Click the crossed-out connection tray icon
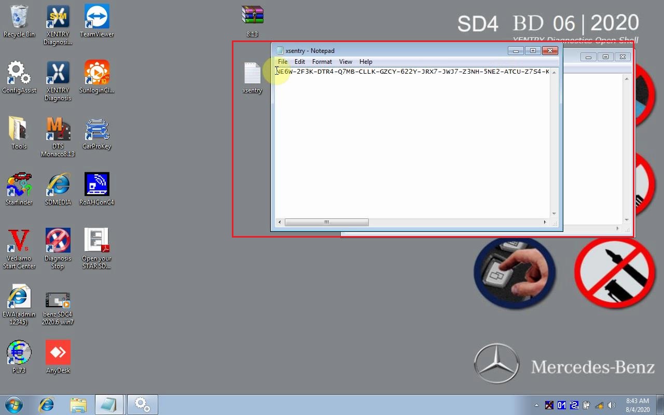Image resolution: width=664 pixels, height=415 pixels. pyautogui.click(x=549, y=405)
